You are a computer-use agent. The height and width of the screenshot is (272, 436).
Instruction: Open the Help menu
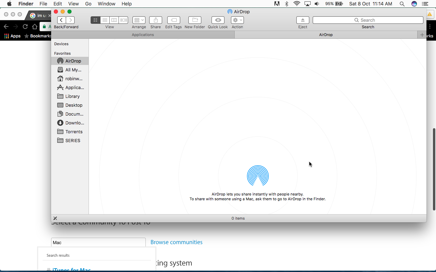127,4
